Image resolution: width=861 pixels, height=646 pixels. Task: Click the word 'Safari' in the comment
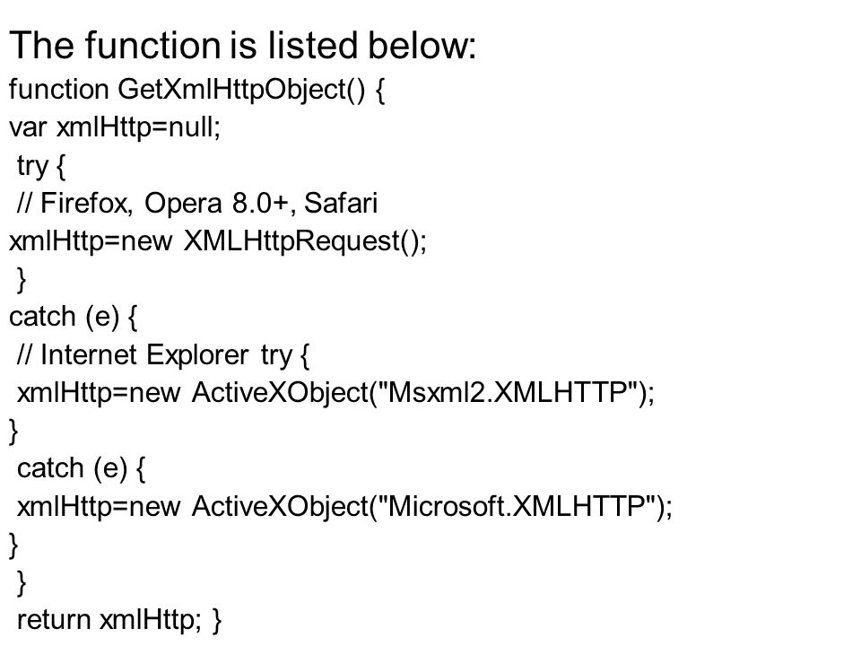coord(341,203)
